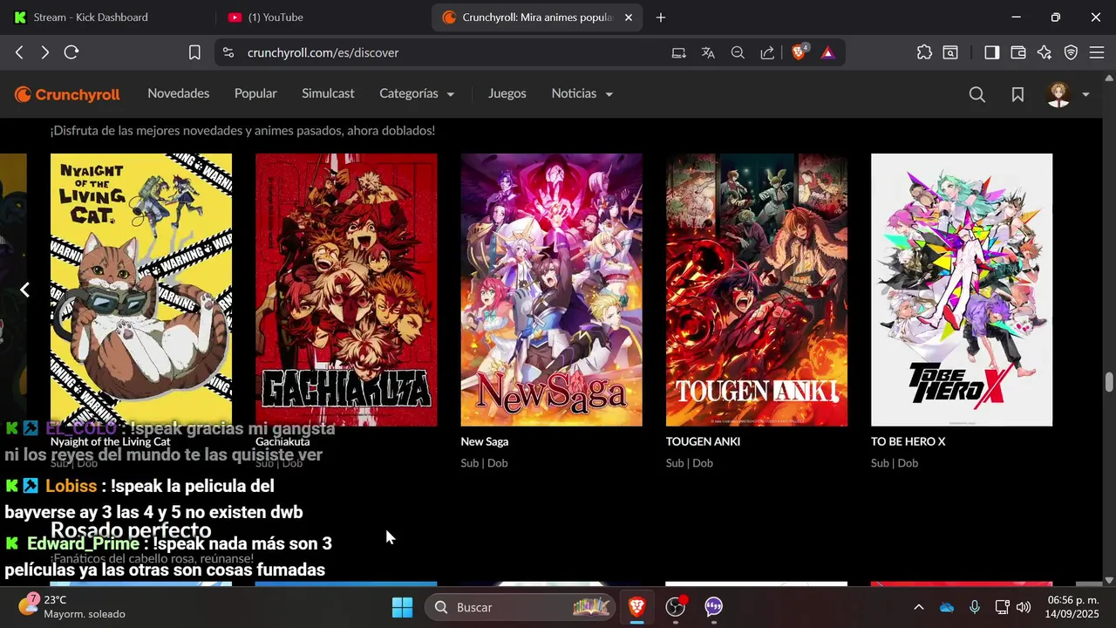Open TOUGEN ANKI poster
This screenshot has height=628, width=1116.
coord(757,290)
